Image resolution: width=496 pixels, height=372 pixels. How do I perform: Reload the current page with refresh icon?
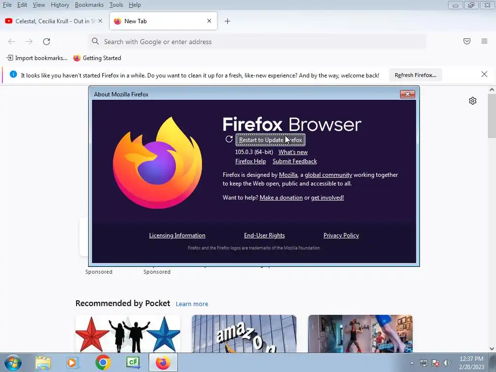46,42
